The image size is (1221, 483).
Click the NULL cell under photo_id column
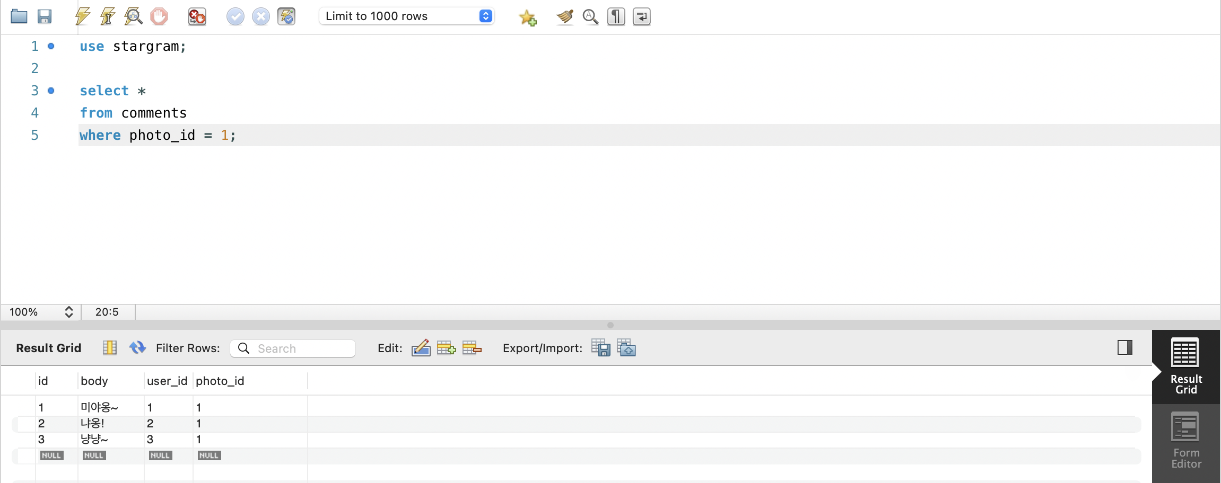pos(209,455)
